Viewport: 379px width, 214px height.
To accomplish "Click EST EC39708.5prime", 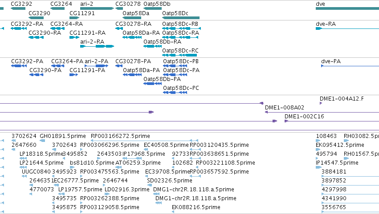I will 167,172.
